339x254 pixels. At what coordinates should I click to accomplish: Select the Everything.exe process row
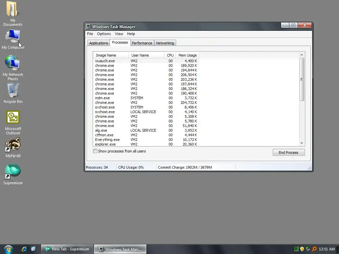click(x=146, y=140)
